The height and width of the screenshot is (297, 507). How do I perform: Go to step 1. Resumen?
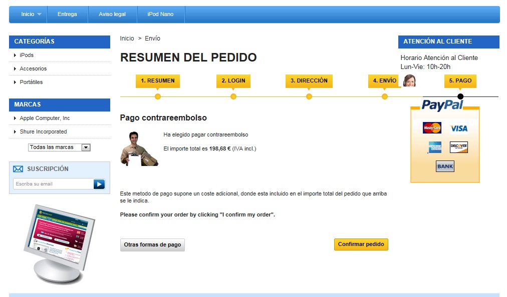(158, 80)
